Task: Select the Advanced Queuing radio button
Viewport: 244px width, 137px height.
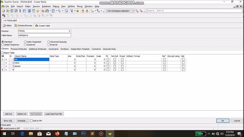Action: (x=48, y=42)
